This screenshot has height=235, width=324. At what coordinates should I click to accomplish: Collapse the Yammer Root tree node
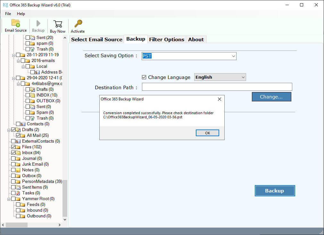click(8, 199)
